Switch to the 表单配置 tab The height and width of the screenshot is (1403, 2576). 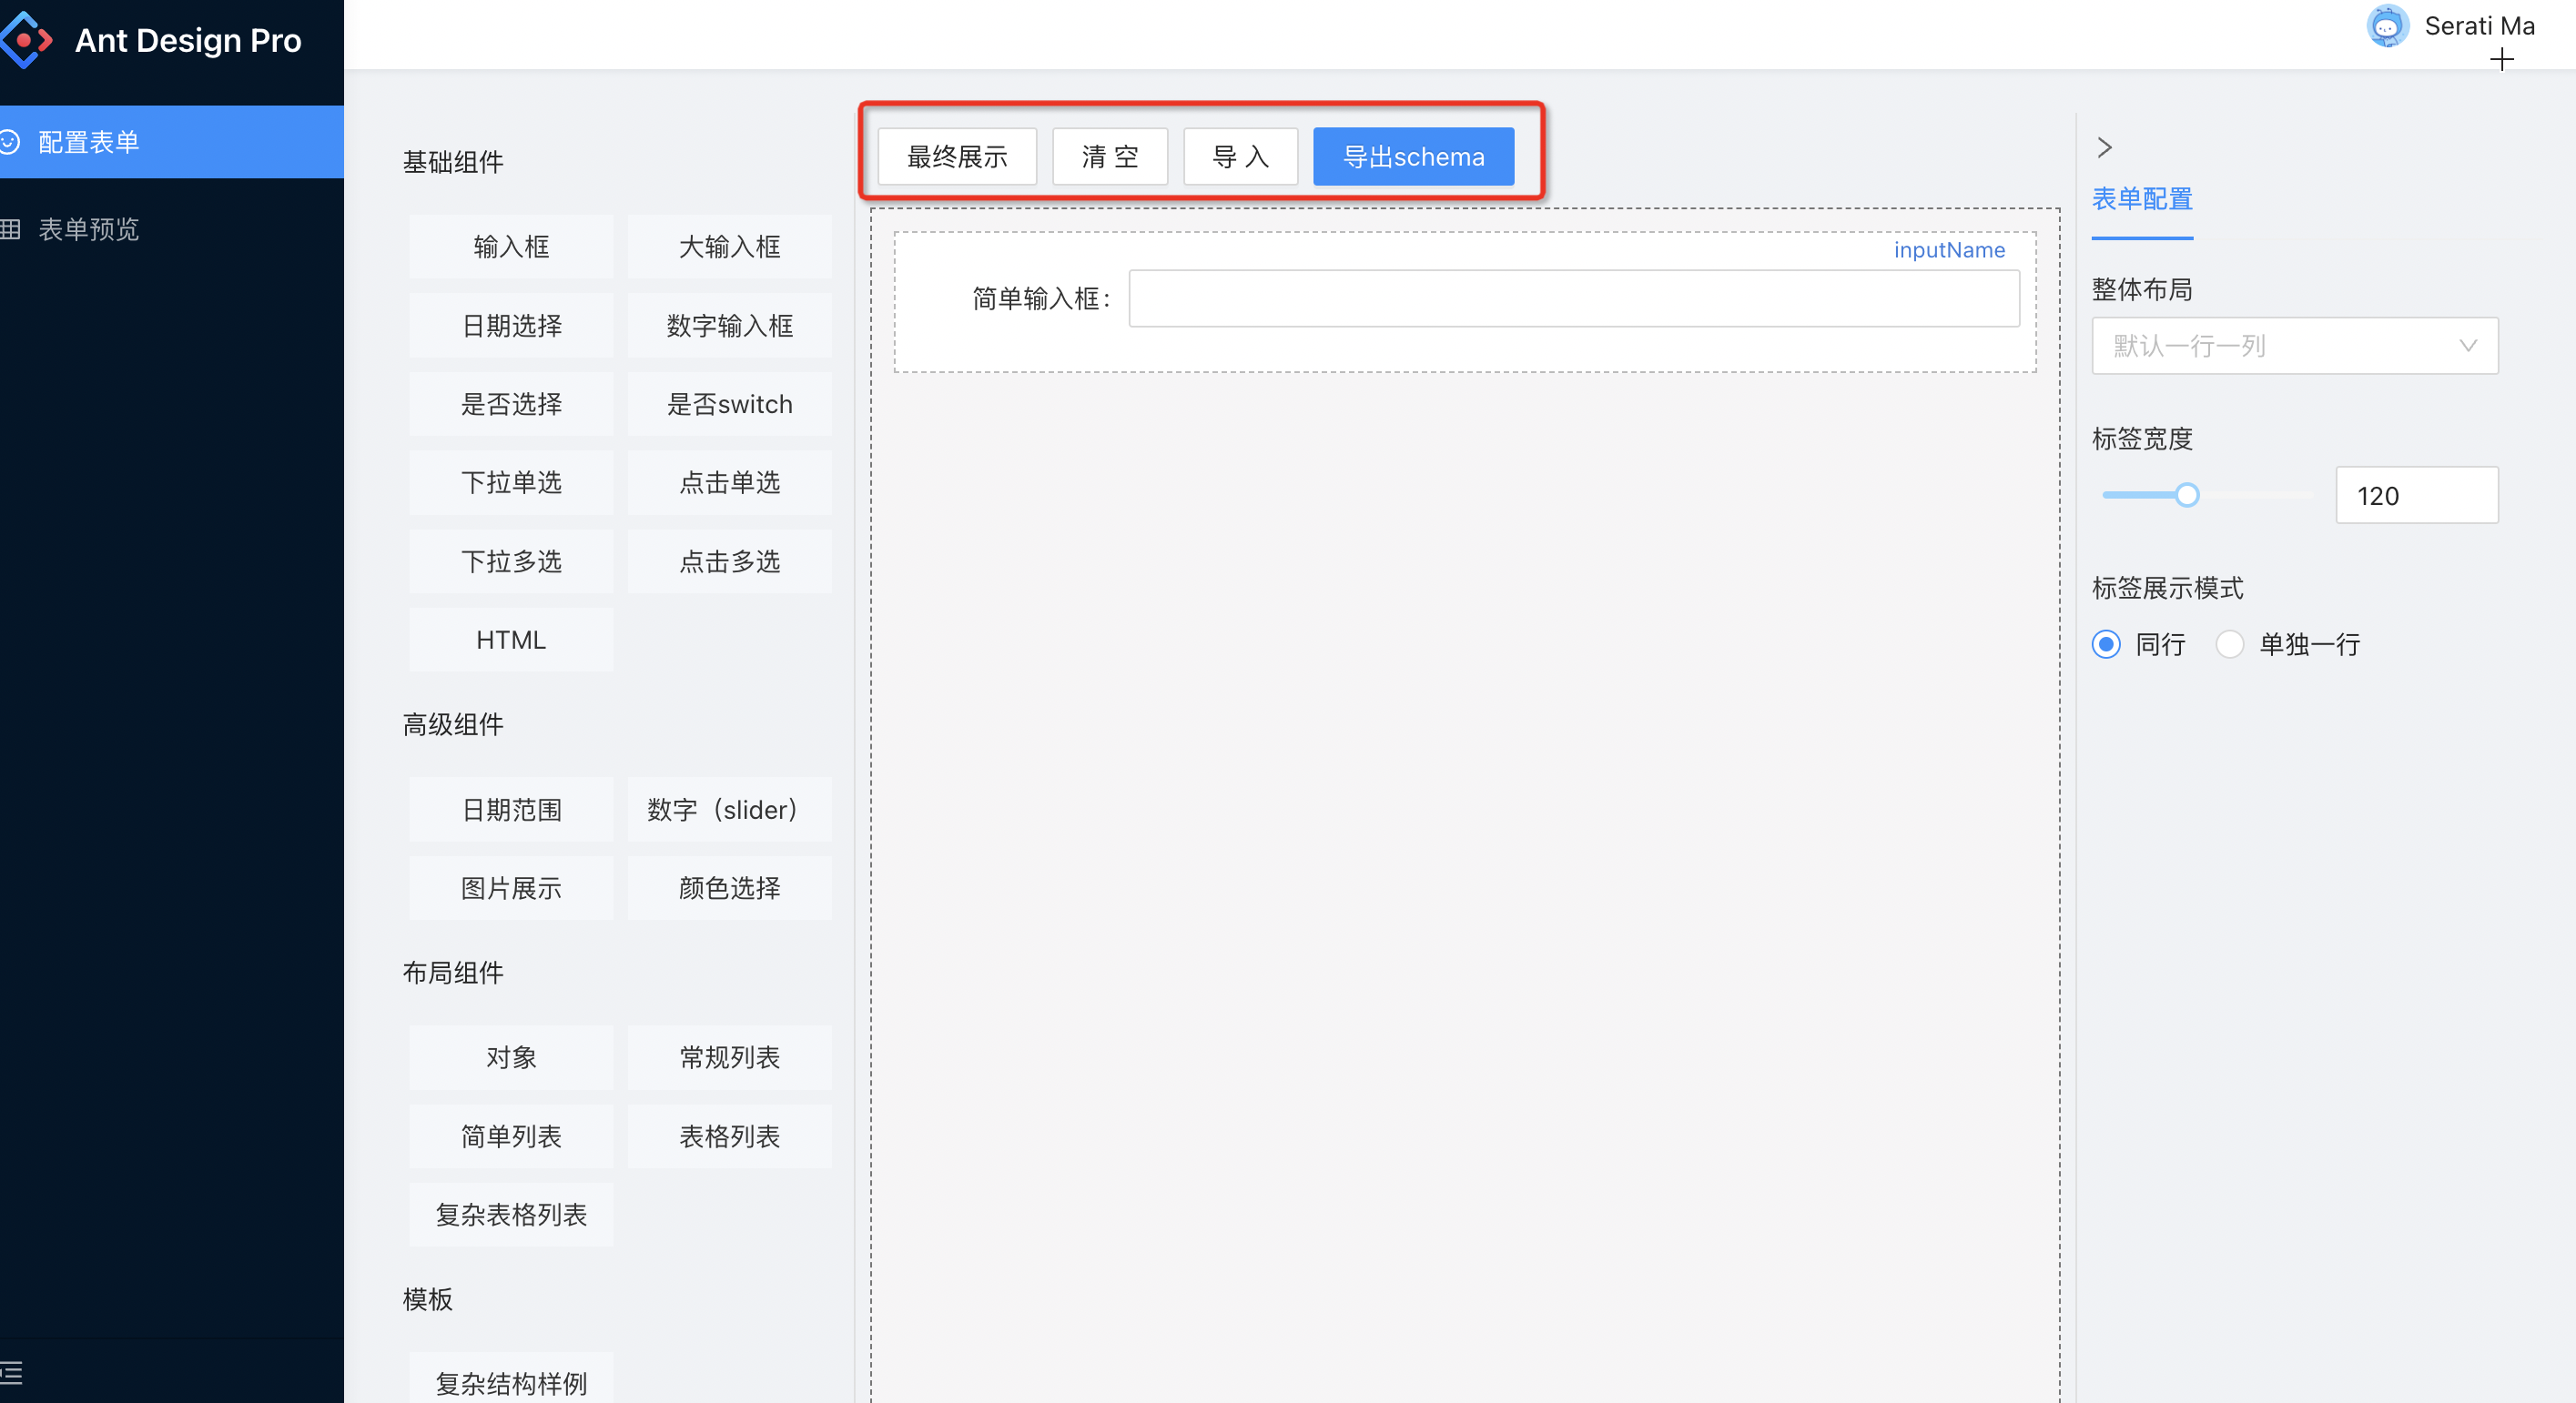(2142, 199)
